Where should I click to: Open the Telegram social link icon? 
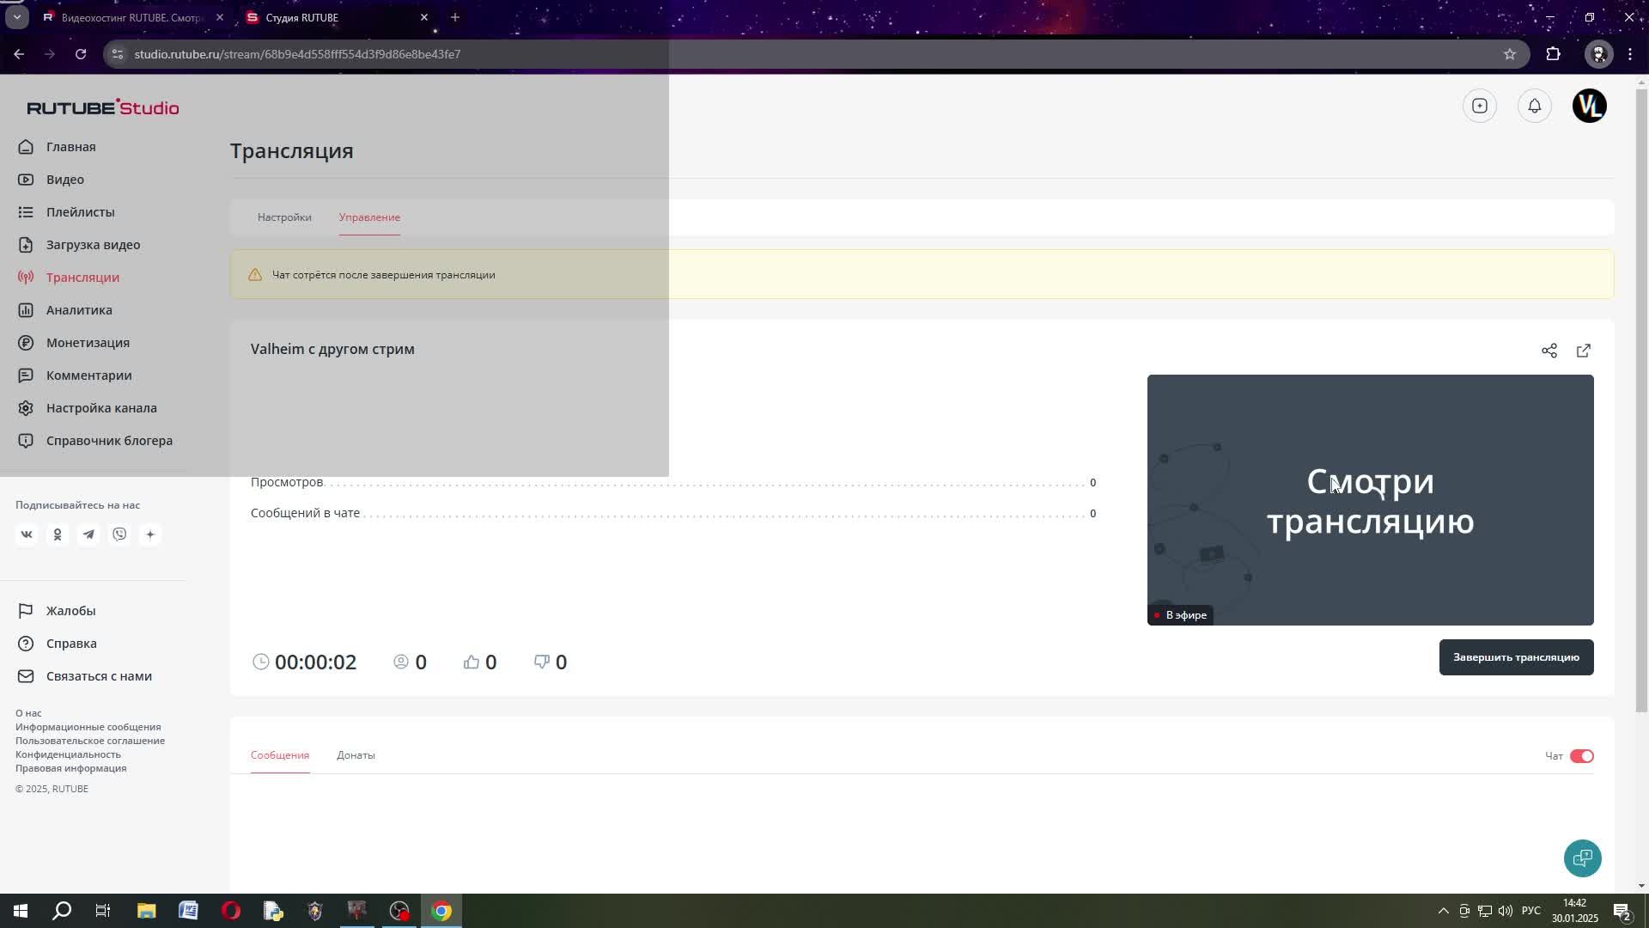tap(88, 534)
